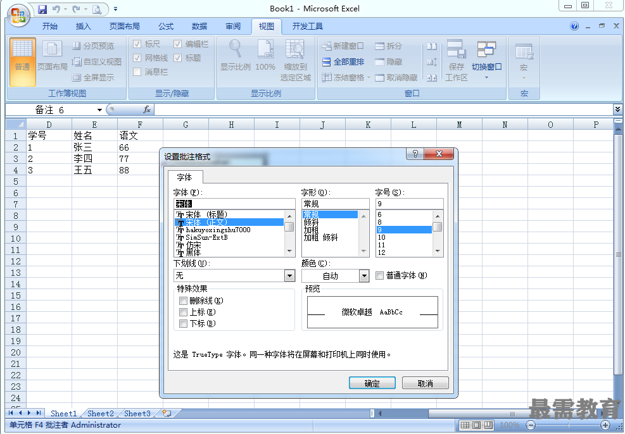The width and height of the screenshot is (625, 434).
Task: Toggle the Message Bar (消息栏) checkbox
Action: coord(137,71)
